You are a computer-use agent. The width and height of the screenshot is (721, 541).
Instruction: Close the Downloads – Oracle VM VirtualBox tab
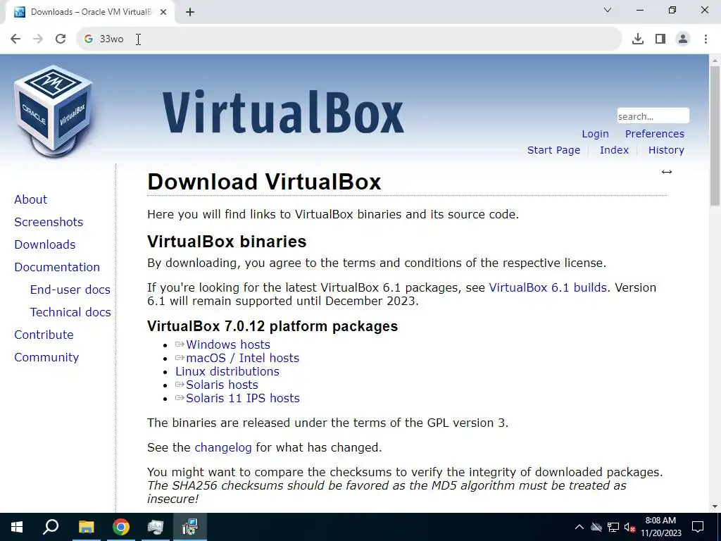pos(163,12)
